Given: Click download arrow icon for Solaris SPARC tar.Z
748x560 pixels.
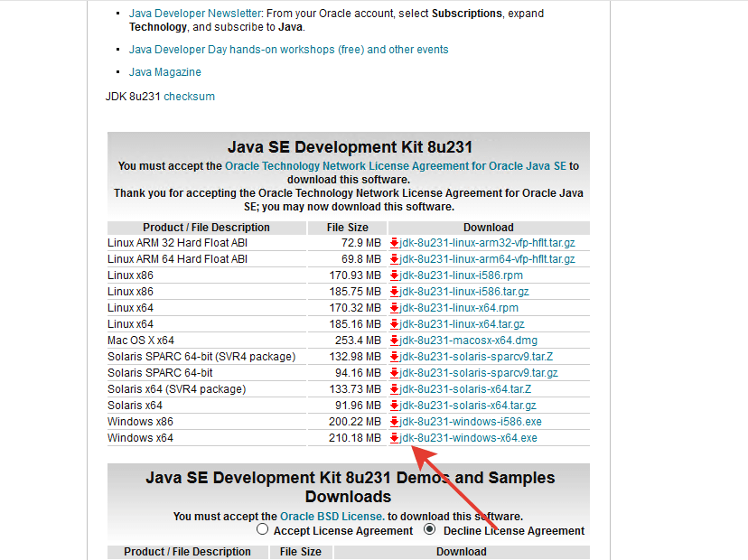Looking at the screenshot, I should pyautogui.click(x=395, y=357).
